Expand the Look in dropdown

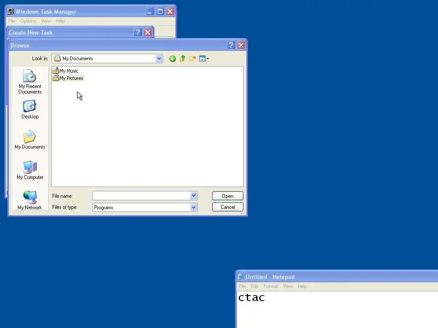(x=159, y=59)
